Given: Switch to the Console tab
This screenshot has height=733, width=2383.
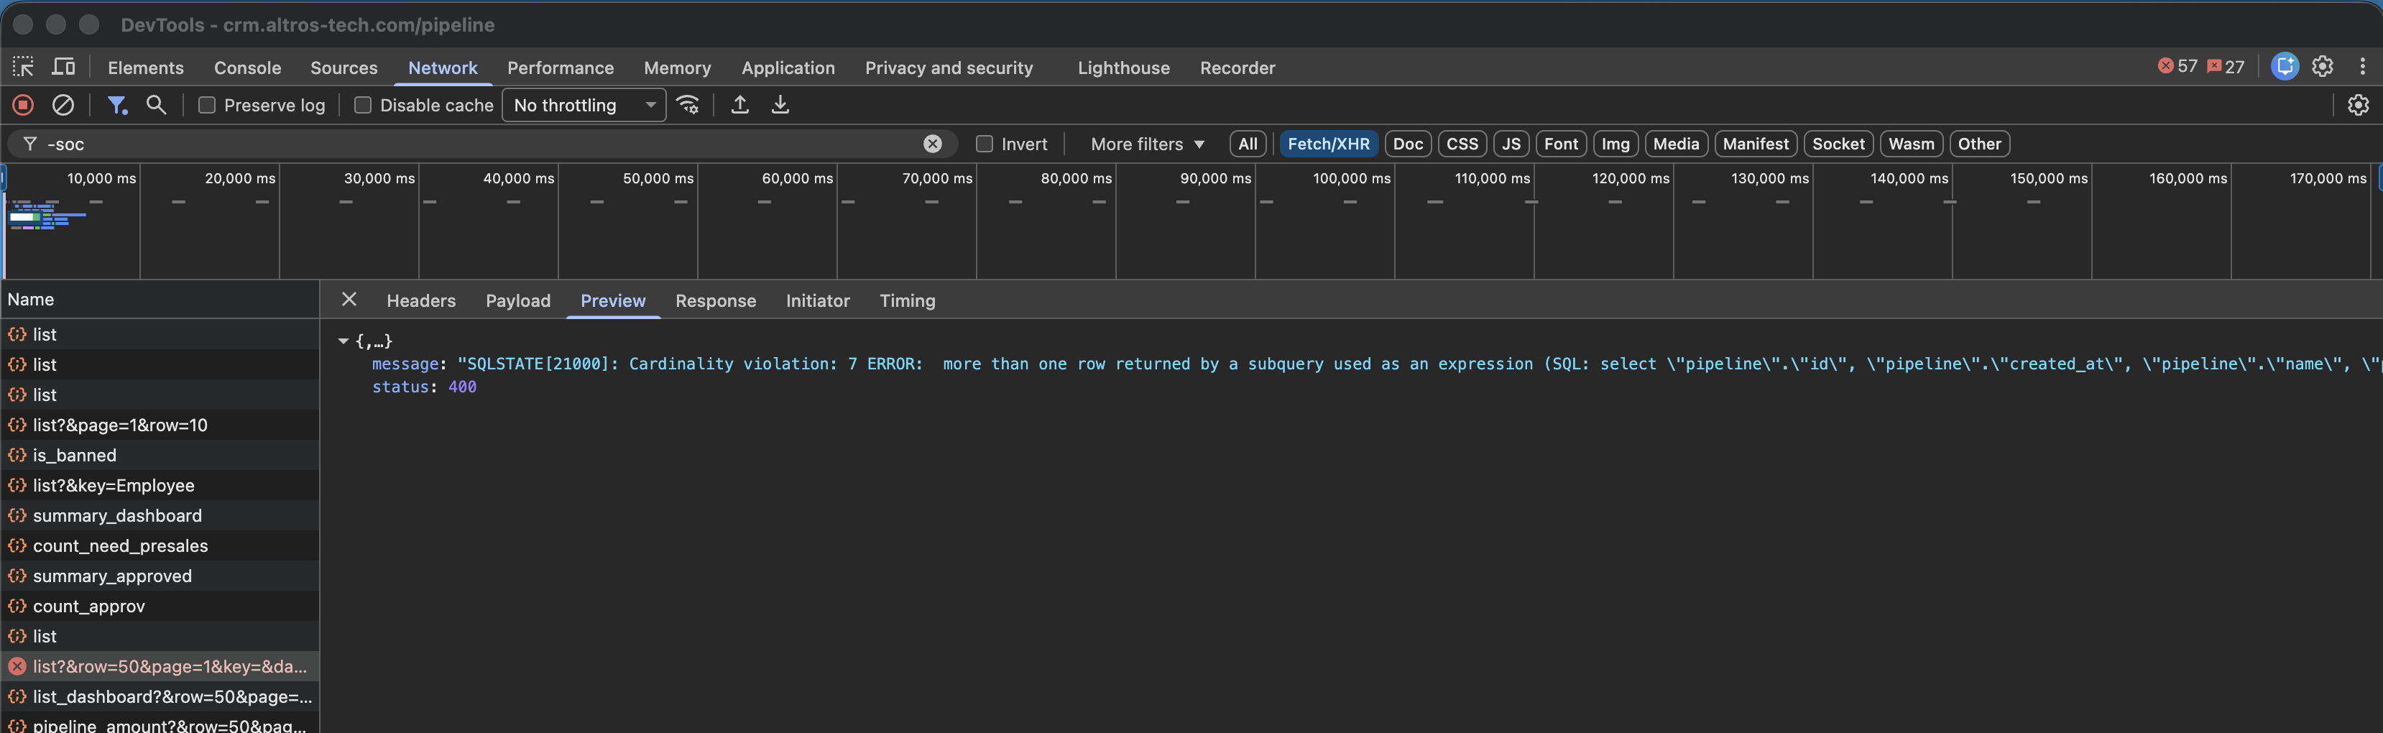Looking at the screenshot, I should (247, 68).
